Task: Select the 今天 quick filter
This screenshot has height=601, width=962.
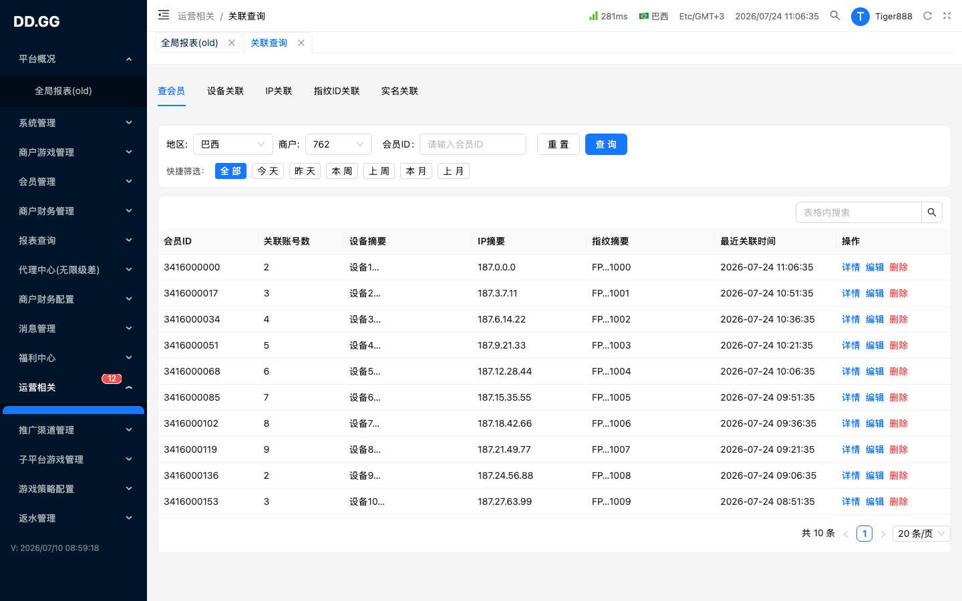Action: pyautogui.click(x=268, y=171)
